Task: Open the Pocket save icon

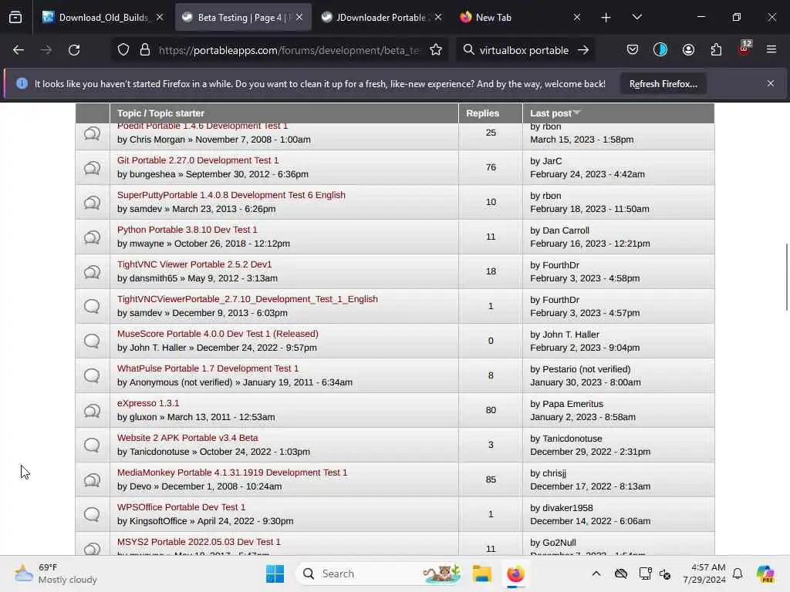Action: click(x=633, y=50)
